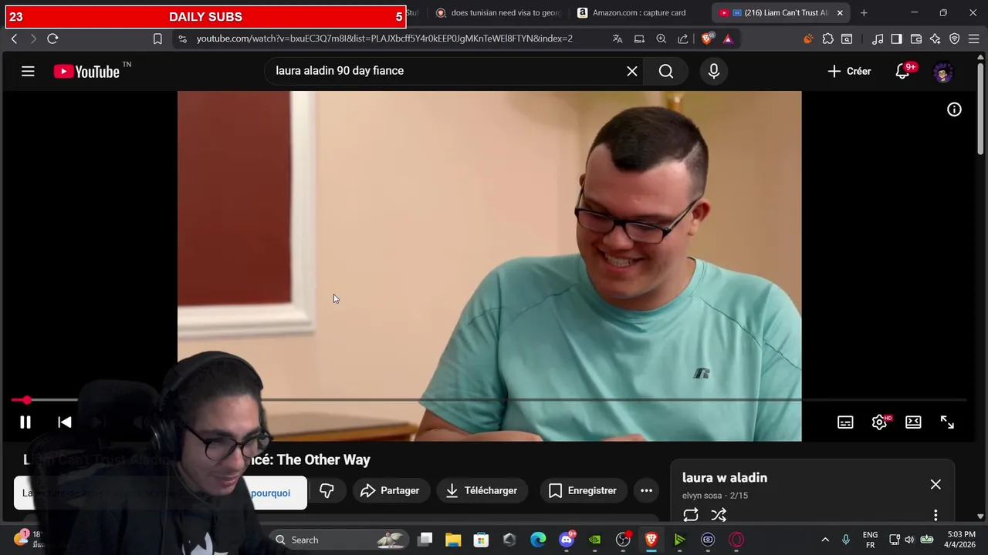The image size is (988, 555).
Task: Enter fullscreen on the video
Action: point(947,422)
